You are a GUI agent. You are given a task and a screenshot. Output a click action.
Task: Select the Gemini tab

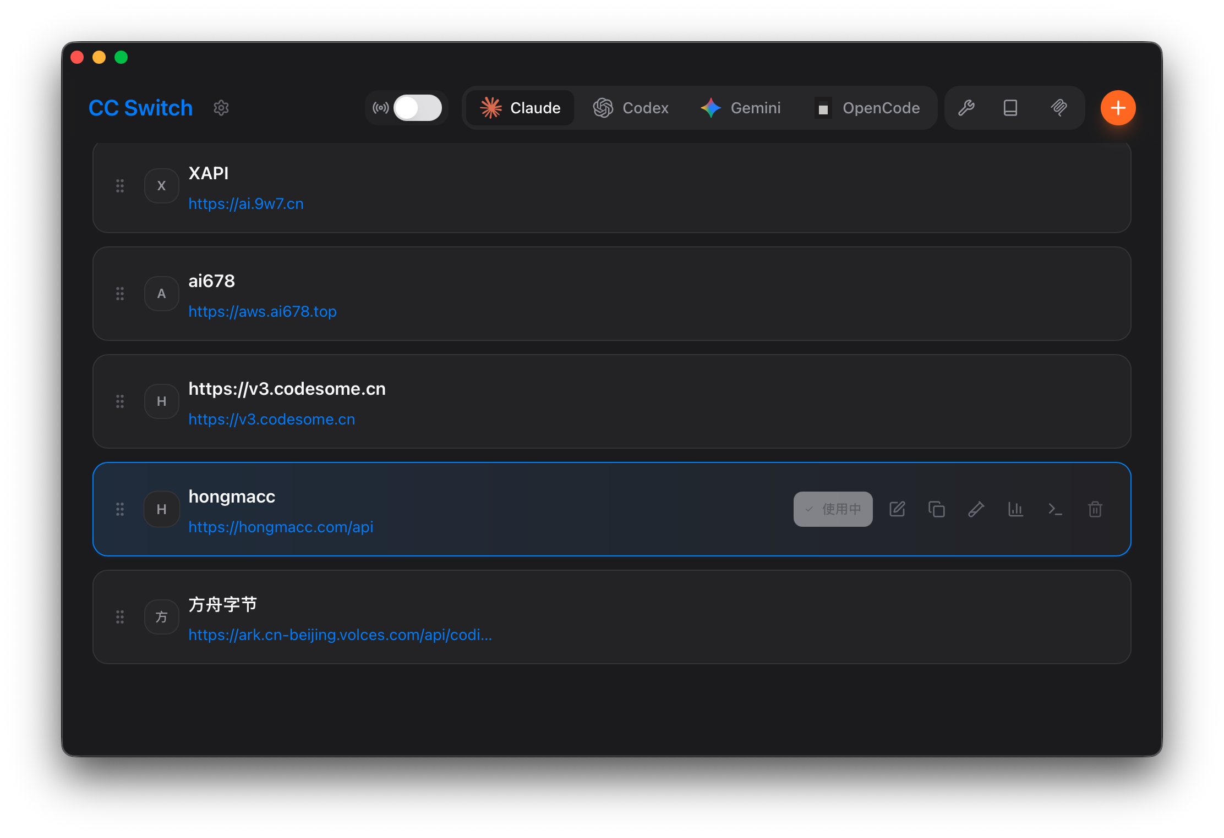point(741,108)
